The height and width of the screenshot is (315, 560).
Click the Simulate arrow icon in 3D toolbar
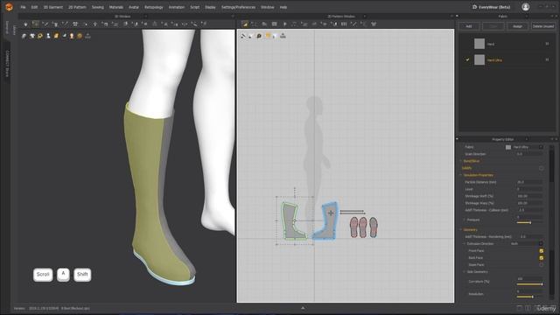25,24
